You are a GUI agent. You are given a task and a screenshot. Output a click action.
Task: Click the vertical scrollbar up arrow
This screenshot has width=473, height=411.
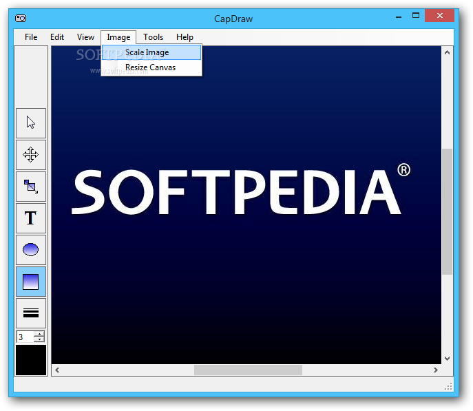pyautogui.click(x=447, y=52)
